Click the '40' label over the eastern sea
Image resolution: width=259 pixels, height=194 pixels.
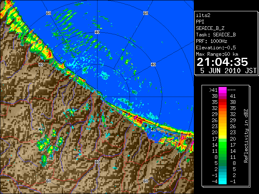pyautogui.click(x=153, y=64)
